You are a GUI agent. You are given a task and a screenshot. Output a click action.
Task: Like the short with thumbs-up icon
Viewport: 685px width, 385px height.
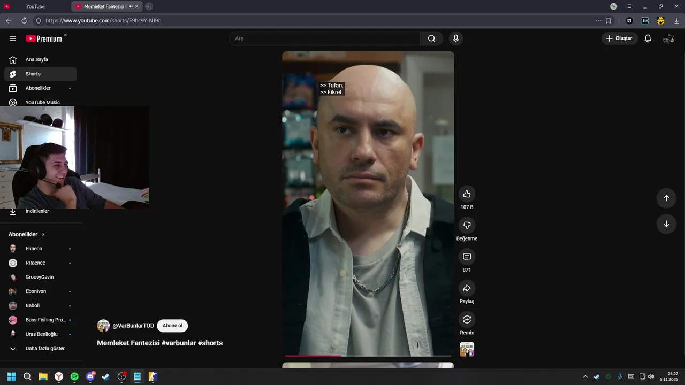(467, 194)
